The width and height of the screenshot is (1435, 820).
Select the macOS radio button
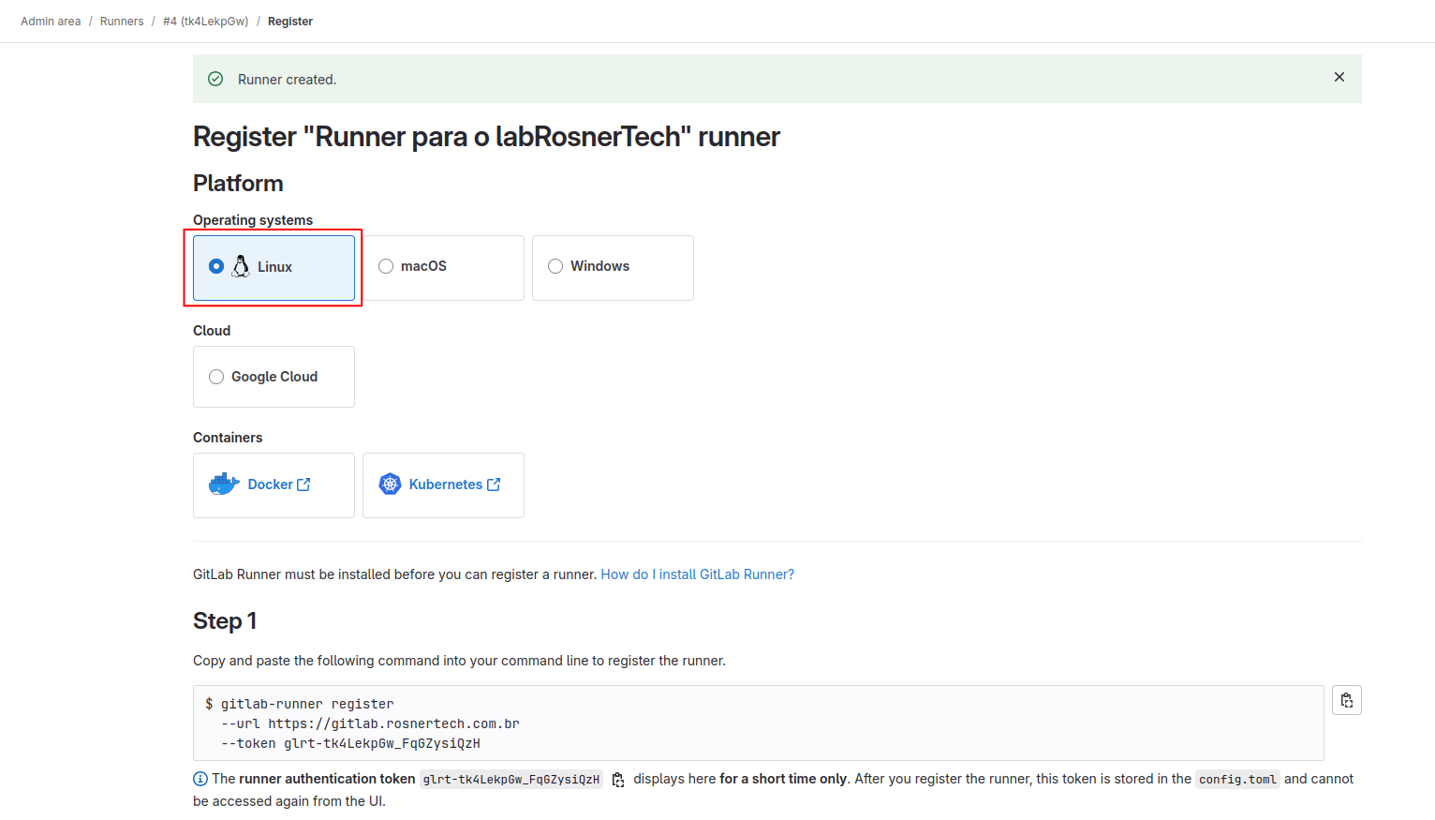(x=386, y=266)
